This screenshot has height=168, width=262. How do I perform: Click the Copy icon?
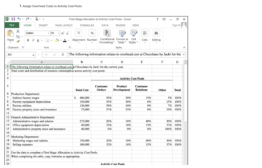pyautogui.click(x=18, y=36)
